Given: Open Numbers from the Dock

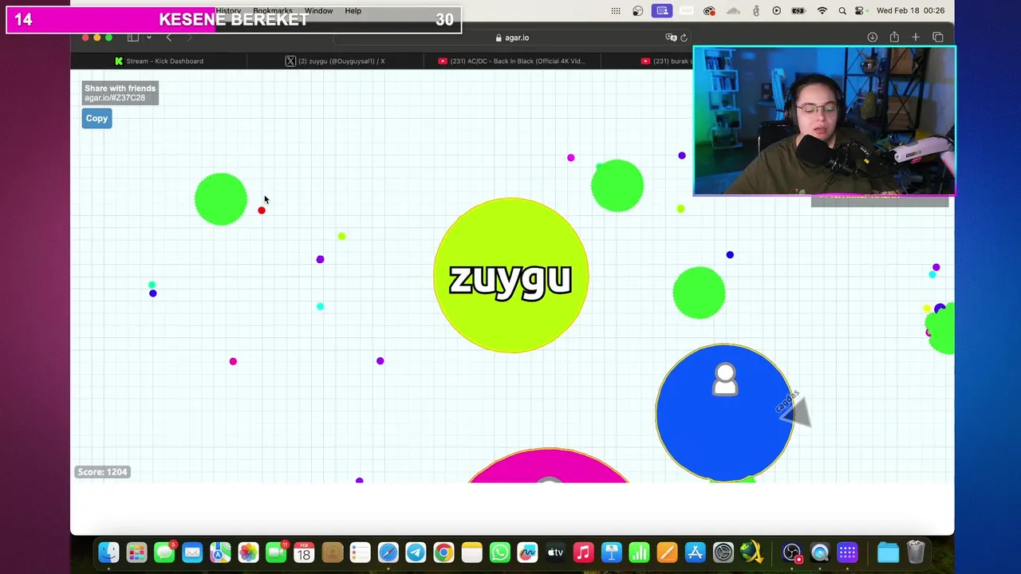Looking at the screenshot, I should pyautogui.click(x=639, y=552).
